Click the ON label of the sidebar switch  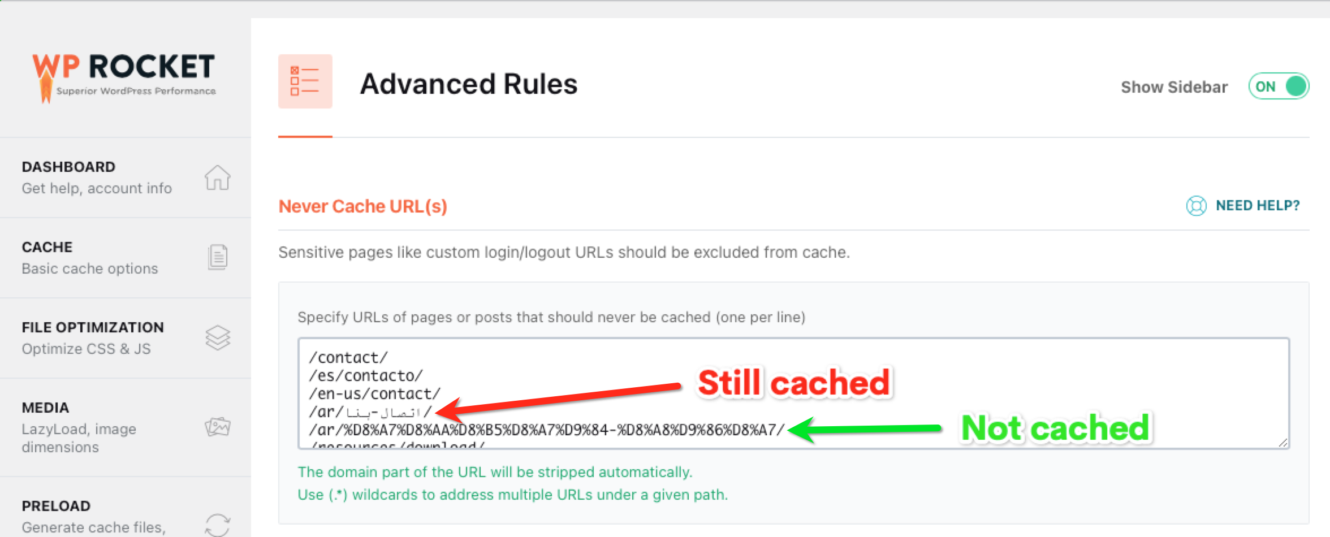pos(1267,86)
